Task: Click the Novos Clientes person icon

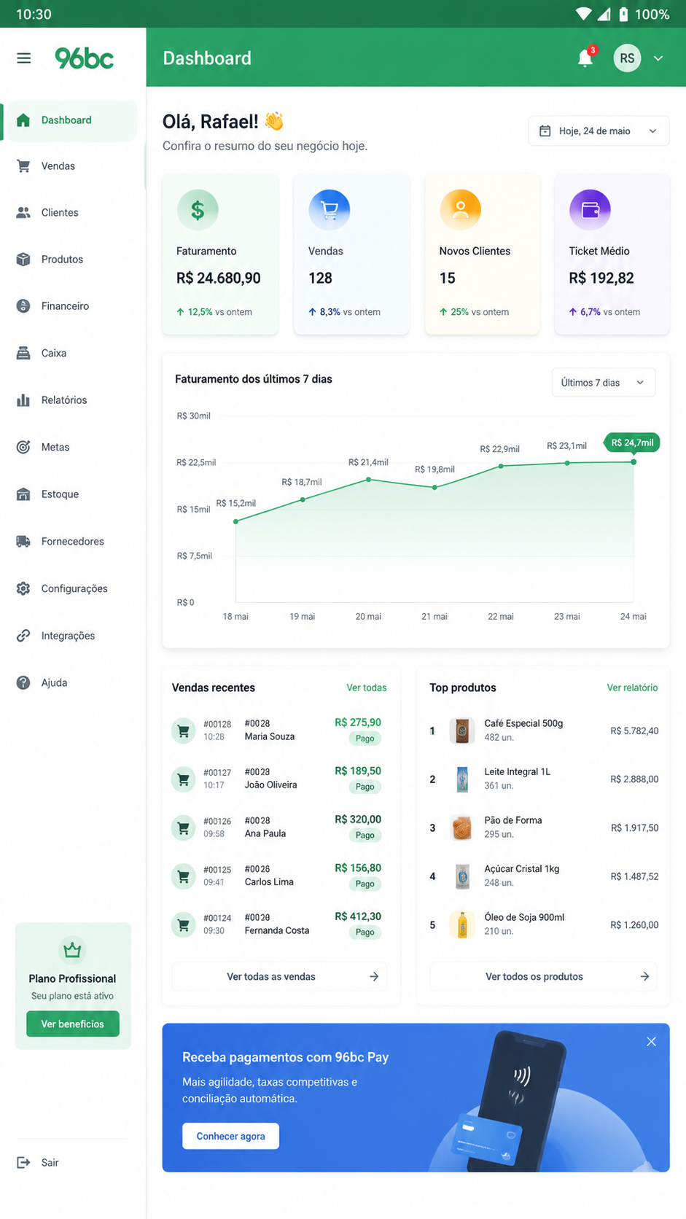Action: (x=461, y=210)
